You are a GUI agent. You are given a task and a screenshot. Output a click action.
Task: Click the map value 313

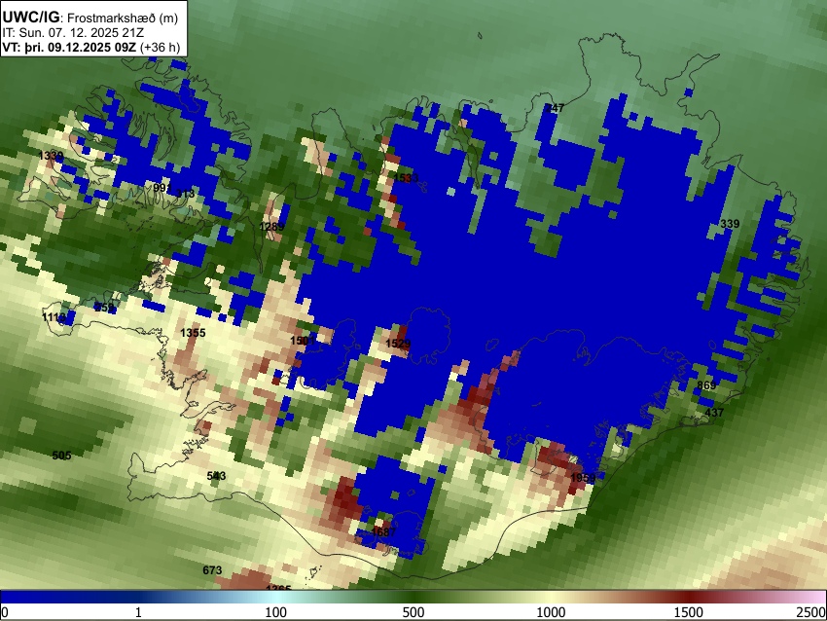click(185, 194)
